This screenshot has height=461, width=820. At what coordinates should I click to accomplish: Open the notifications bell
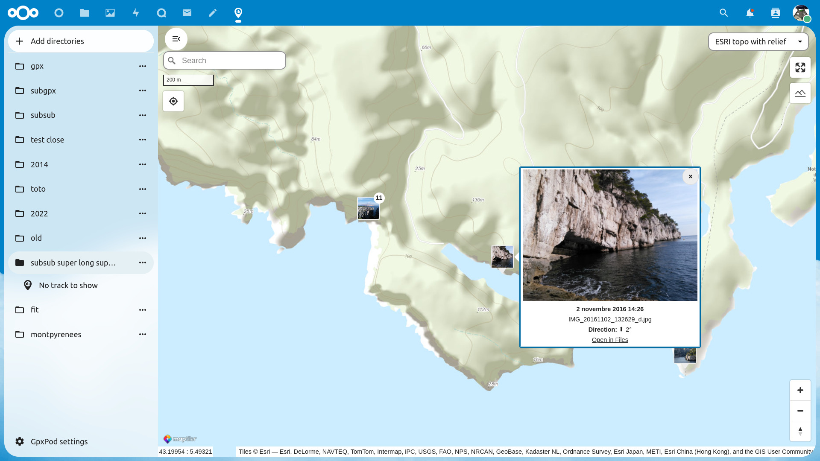(x=750, y=13)
